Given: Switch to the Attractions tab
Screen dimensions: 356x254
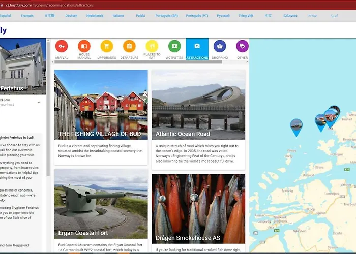Looking at the screenshot, I should [x=197, y=49].
